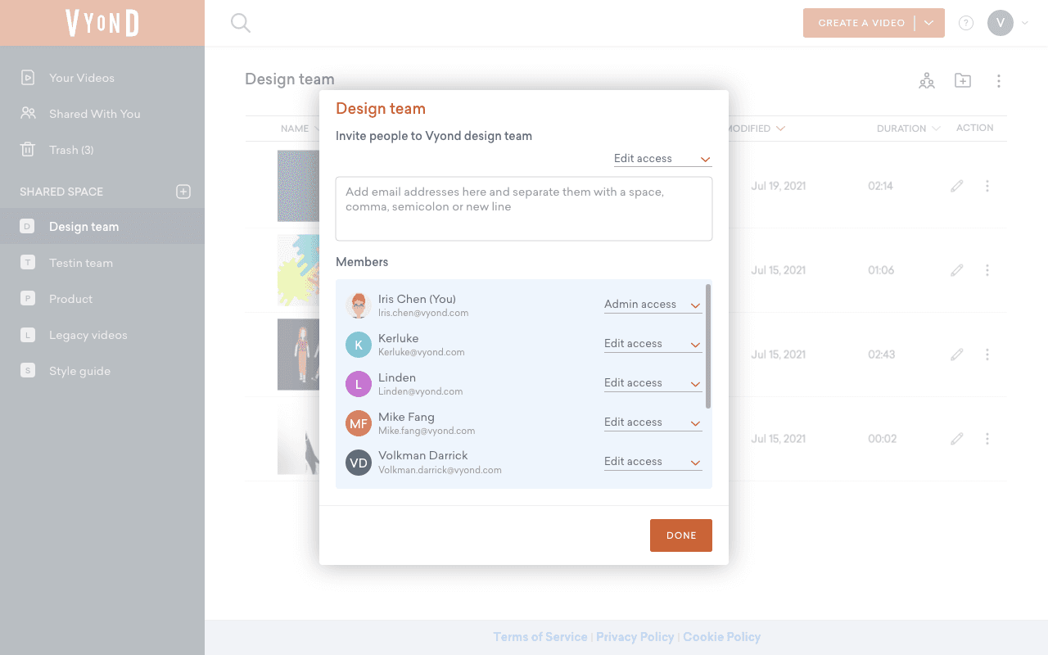Click the new folder icon
Image resolution: width=1048 pixels, height=655 pixels.
(x=963, y=81)
